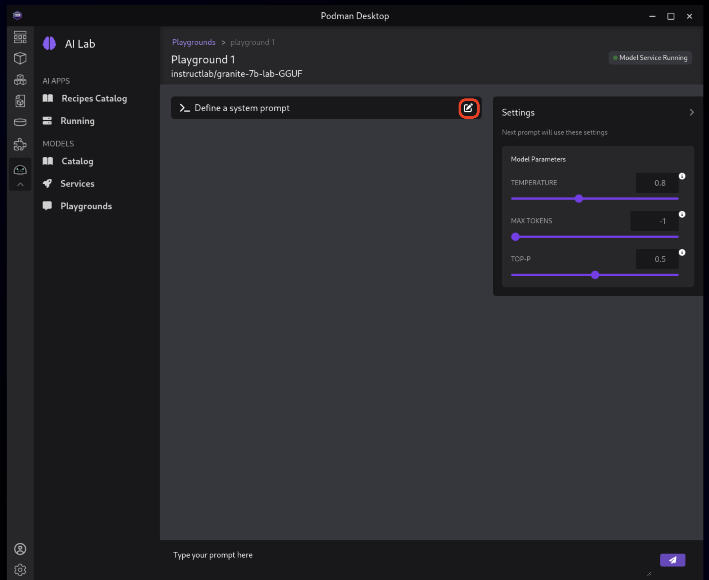Open the Recipes Catalog section
The image size is (709, 580).
[x=94, y=98]
